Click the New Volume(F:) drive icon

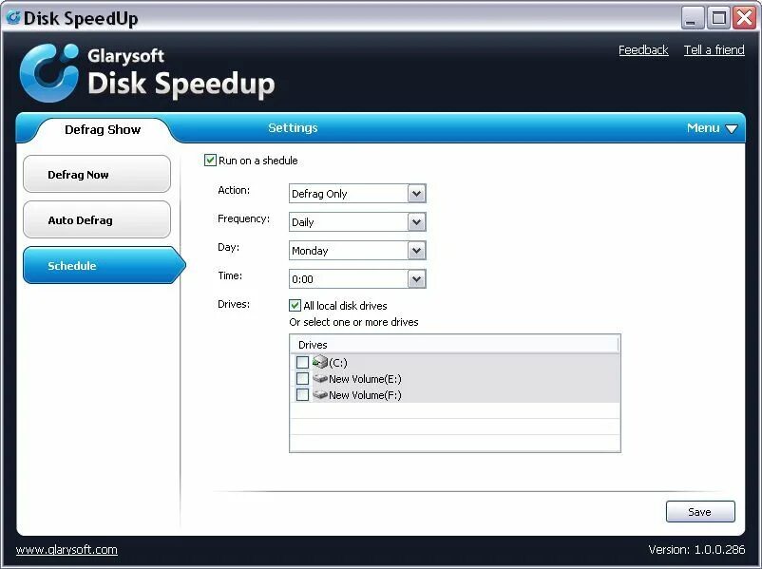[x=320, y=394]
